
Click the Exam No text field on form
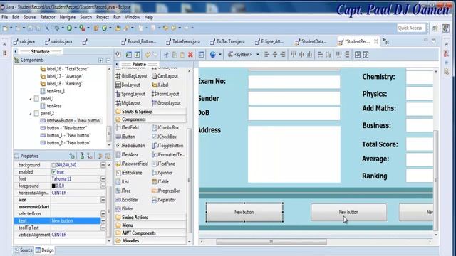(294, 82)
